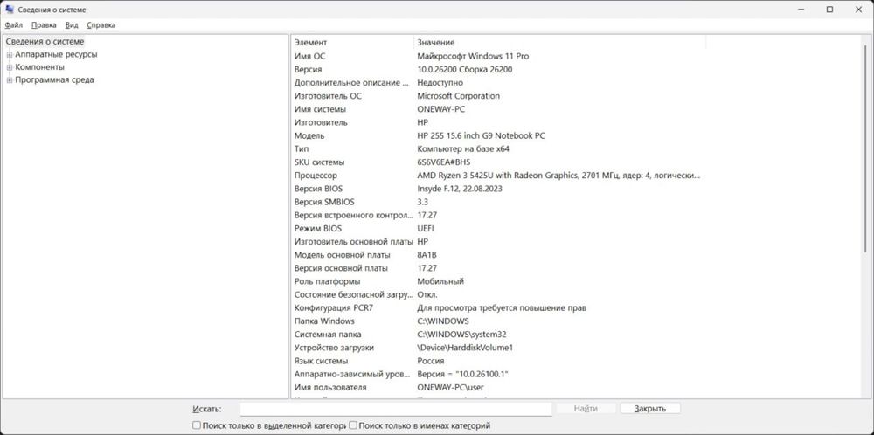Screen dimensions: 874x435
Task: Select the Аппаратные ресурсы category
Action: (x=56, y=54)
